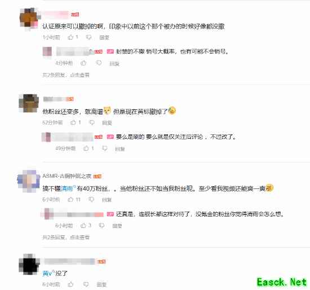The width and height of the screenshot is (310, 290).
Task: Open ASMR-古御钟眠之夜 user profile name
Action: [x=67, y=176]
